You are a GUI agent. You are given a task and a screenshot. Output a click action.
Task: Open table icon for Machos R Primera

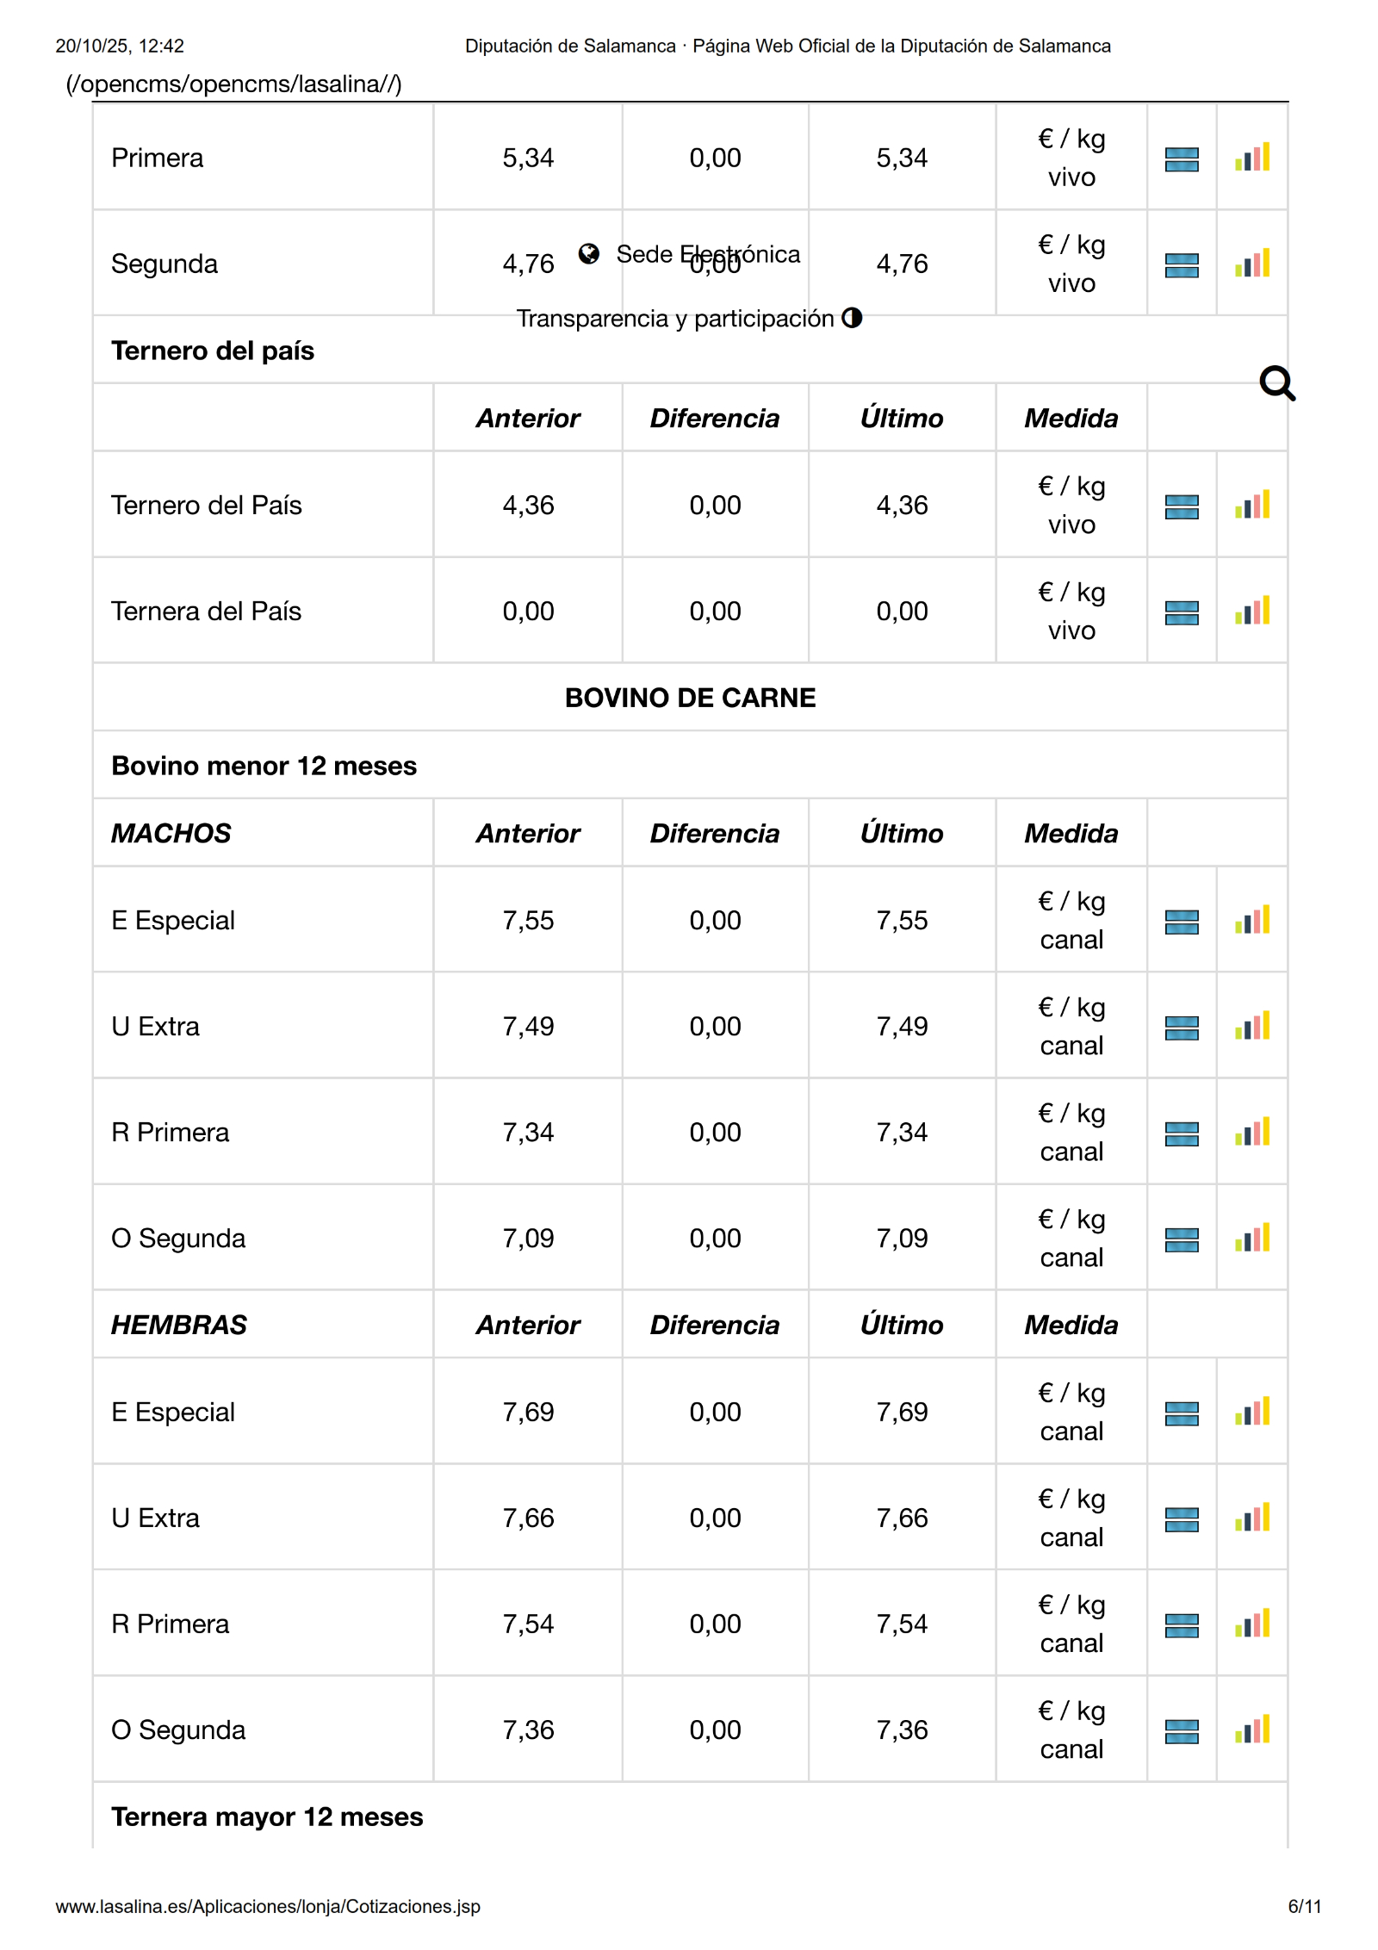(1182, 1133)
